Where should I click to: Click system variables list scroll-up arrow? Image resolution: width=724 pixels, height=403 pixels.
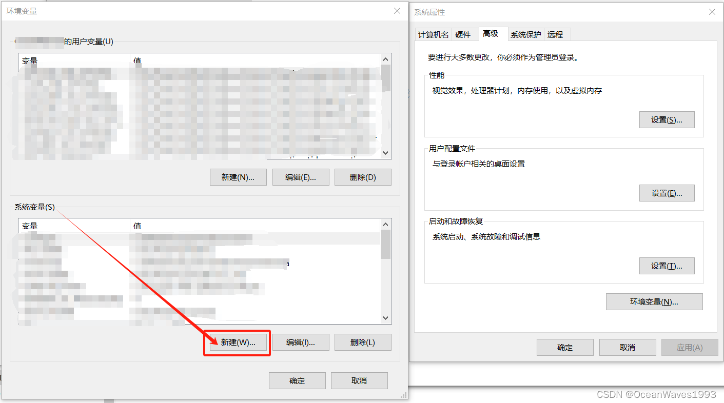[x=386, y=225]
